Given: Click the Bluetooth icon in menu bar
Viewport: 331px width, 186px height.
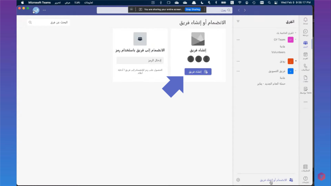Looking at the screenshot, I should 216,3.
